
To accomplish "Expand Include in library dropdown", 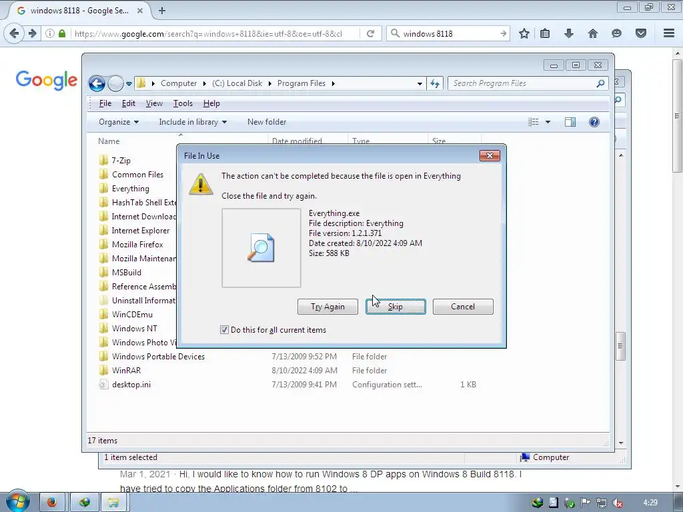I will coord(193,122).
